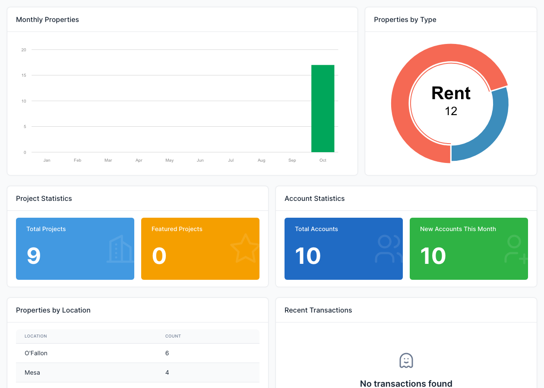Click the number 0 under Featured Projects

click(x=159, y=256)
